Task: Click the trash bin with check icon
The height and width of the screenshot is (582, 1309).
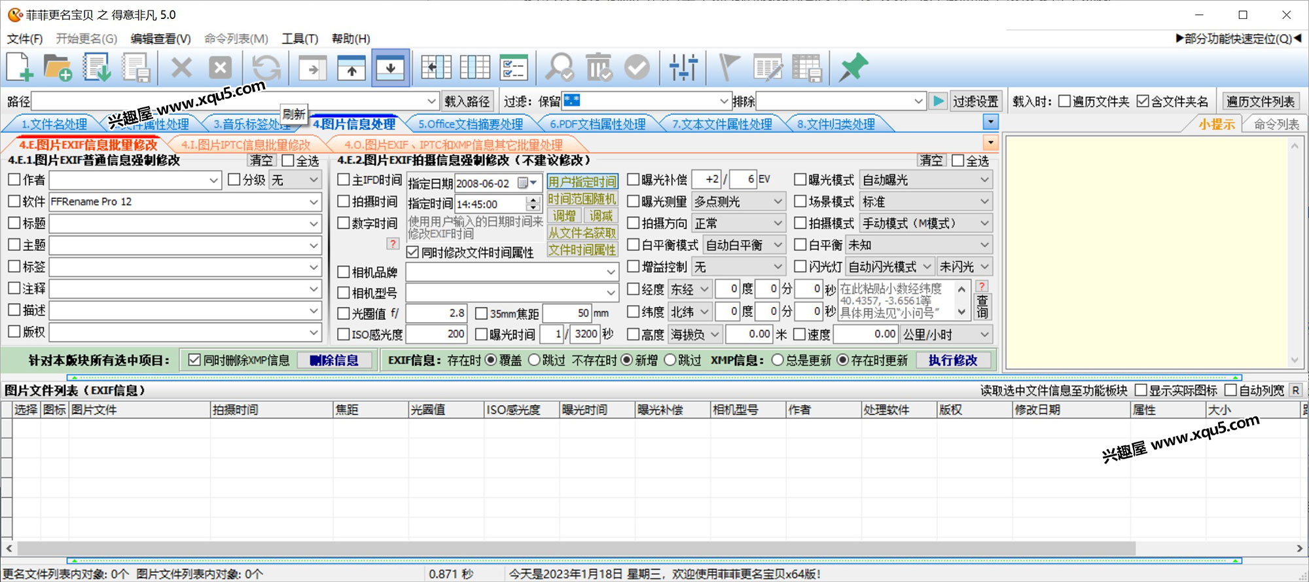Action: click(599, 67)
